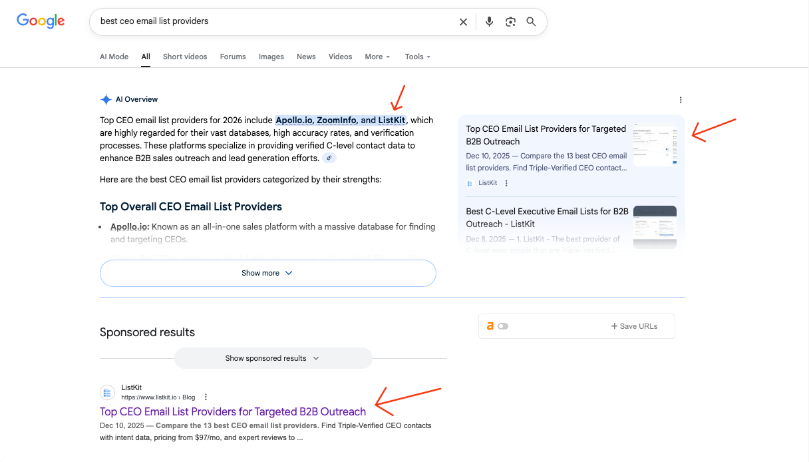Open the three-dot menu on the AI Overview panel
809x462 pixels.
(x=681, y=99)
